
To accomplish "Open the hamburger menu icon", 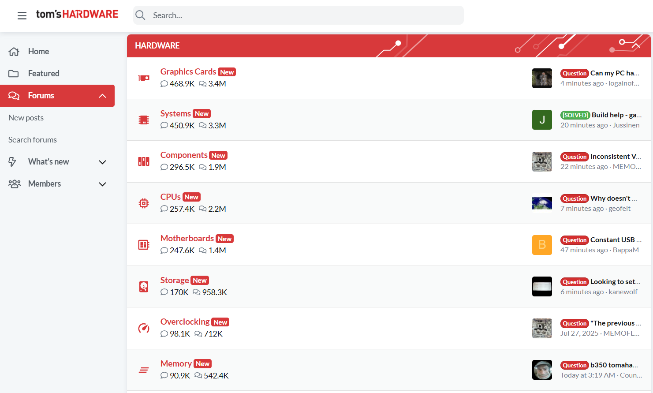I will (22, 15).
